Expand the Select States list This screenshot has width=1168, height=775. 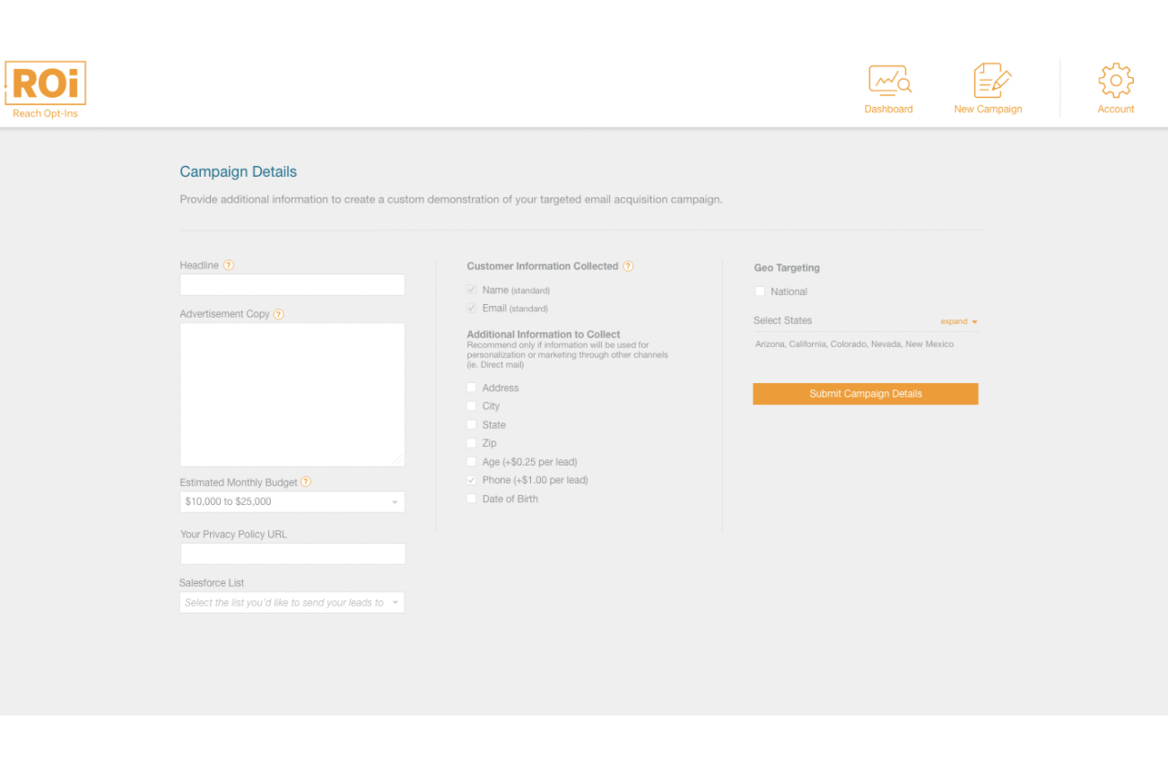[x=959, y=321]
